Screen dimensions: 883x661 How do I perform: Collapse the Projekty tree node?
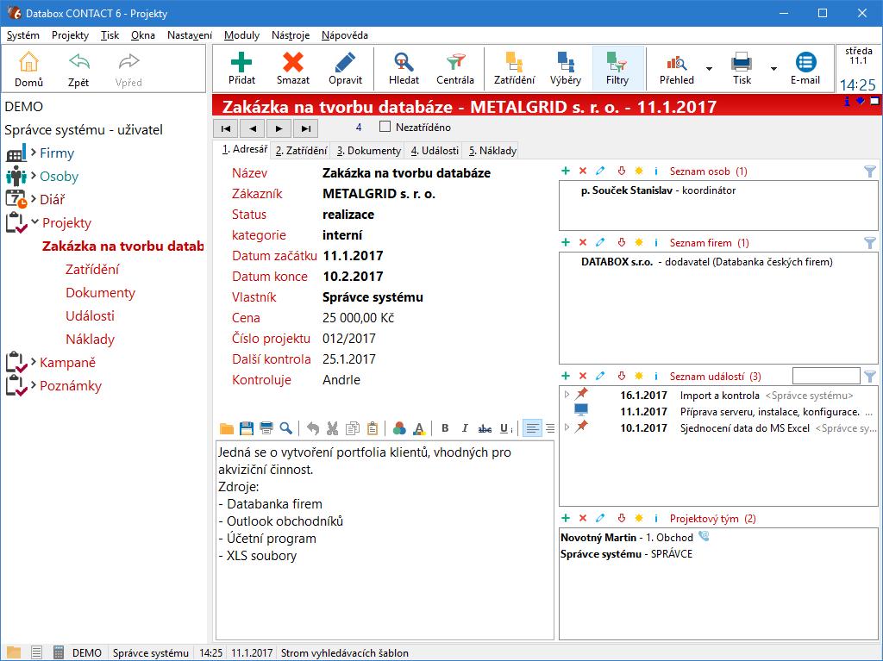(34, 221)
